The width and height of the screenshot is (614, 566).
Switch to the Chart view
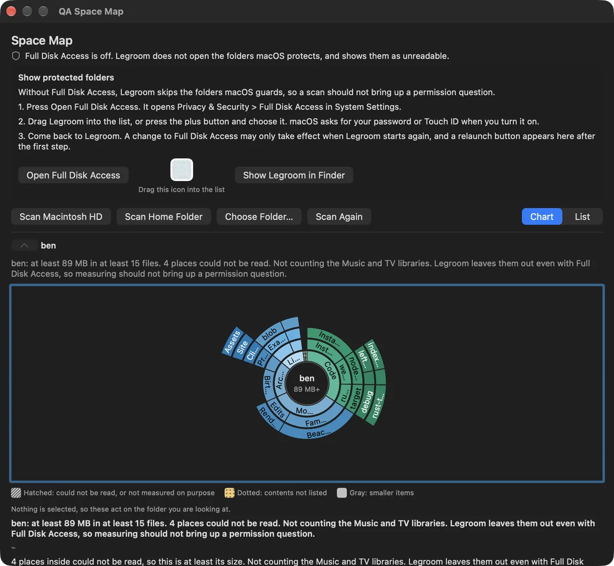(x=542, y=217)
